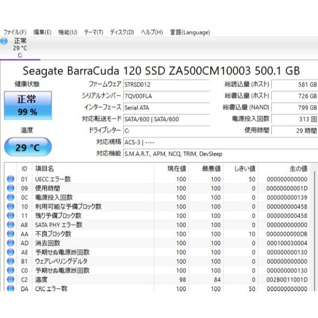Click status icon for 01 UECC エラー数
Viewport: 318px width, 318px height.
[10, 179]
